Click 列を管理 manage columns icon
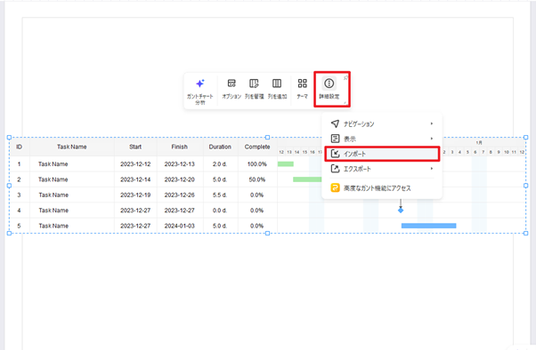 254,89
